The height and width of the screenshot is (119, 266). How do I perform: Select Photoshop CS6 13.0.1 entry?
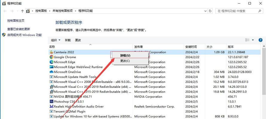click(x=69, y=102)
